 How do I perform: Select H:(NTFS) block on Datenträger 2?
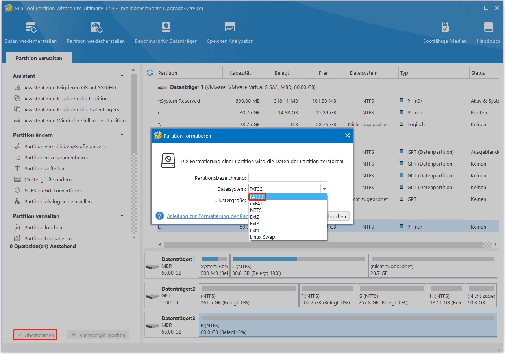[x=446, y=296]
